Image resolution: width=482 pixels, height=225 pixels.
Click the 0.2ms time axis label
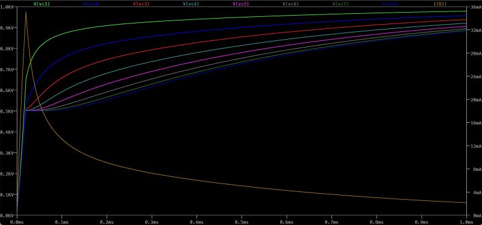coord(107,221)
